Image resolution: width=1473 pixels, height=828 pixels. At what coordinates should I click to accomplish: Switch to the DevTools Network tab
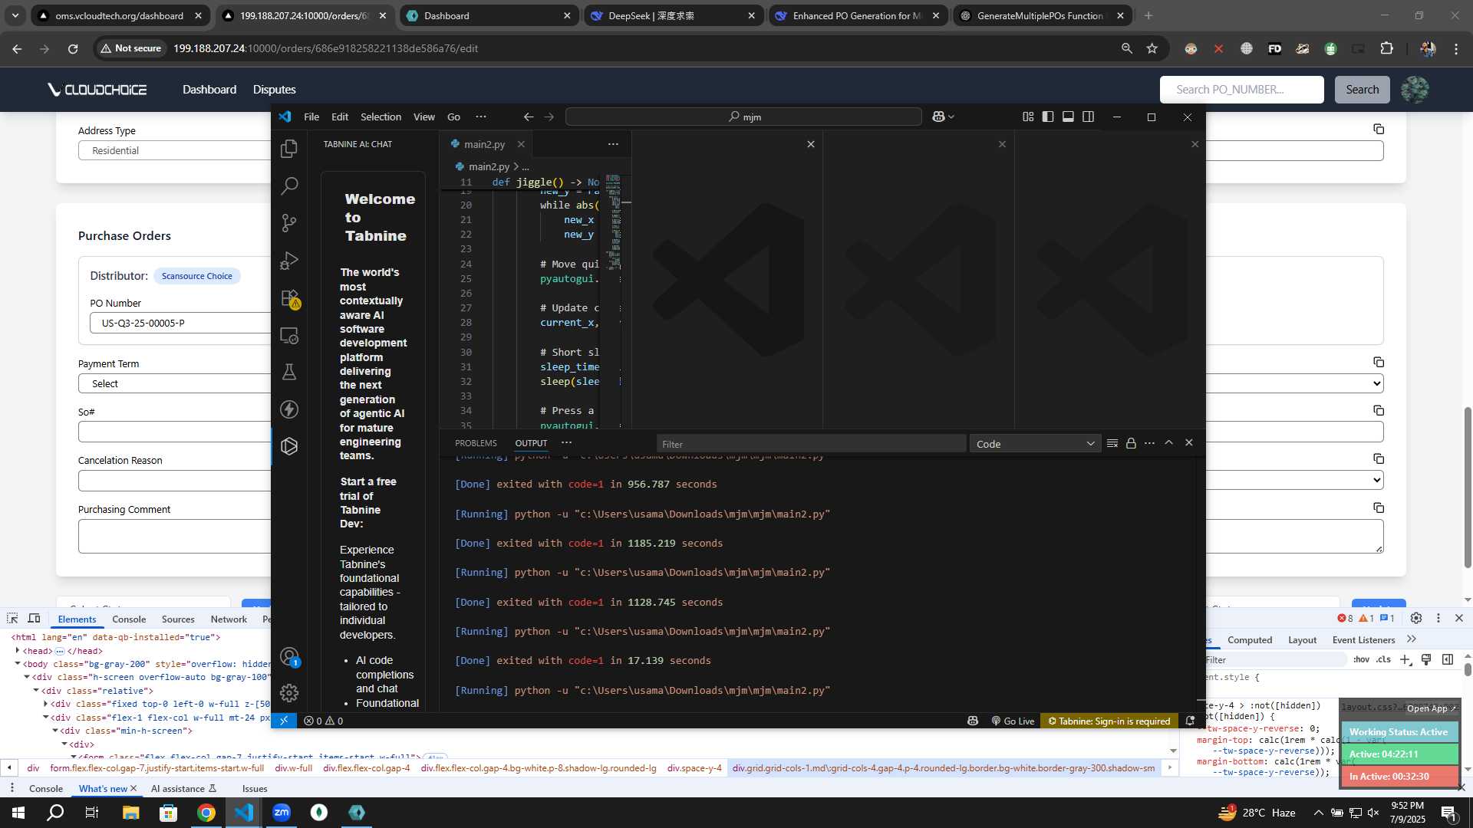(229, 619)
